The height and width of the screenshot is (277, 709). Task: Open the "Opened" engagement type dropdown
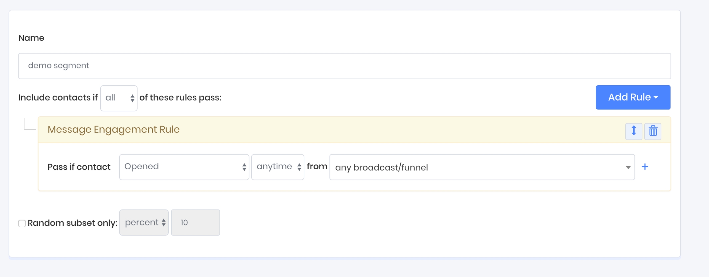pyautogui.click(x=184, y=167)
